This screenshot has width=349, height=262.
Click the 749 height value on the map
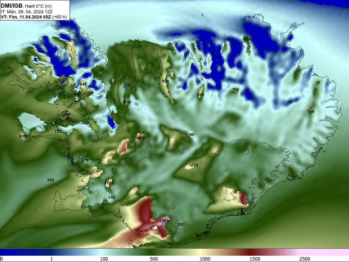pos(311,111)
